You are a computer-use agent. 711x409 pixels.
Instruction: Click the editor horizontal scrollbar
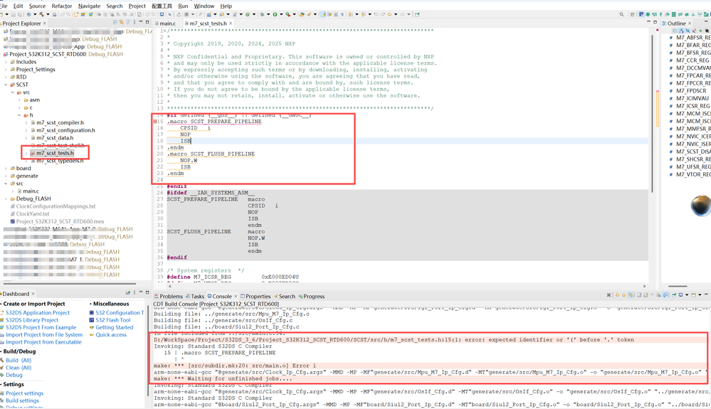[406, 286]
